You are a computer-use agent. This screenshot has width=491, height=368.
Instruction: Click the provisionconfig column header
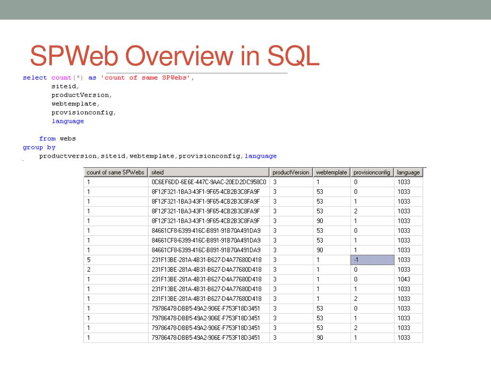tap(372, 172)
